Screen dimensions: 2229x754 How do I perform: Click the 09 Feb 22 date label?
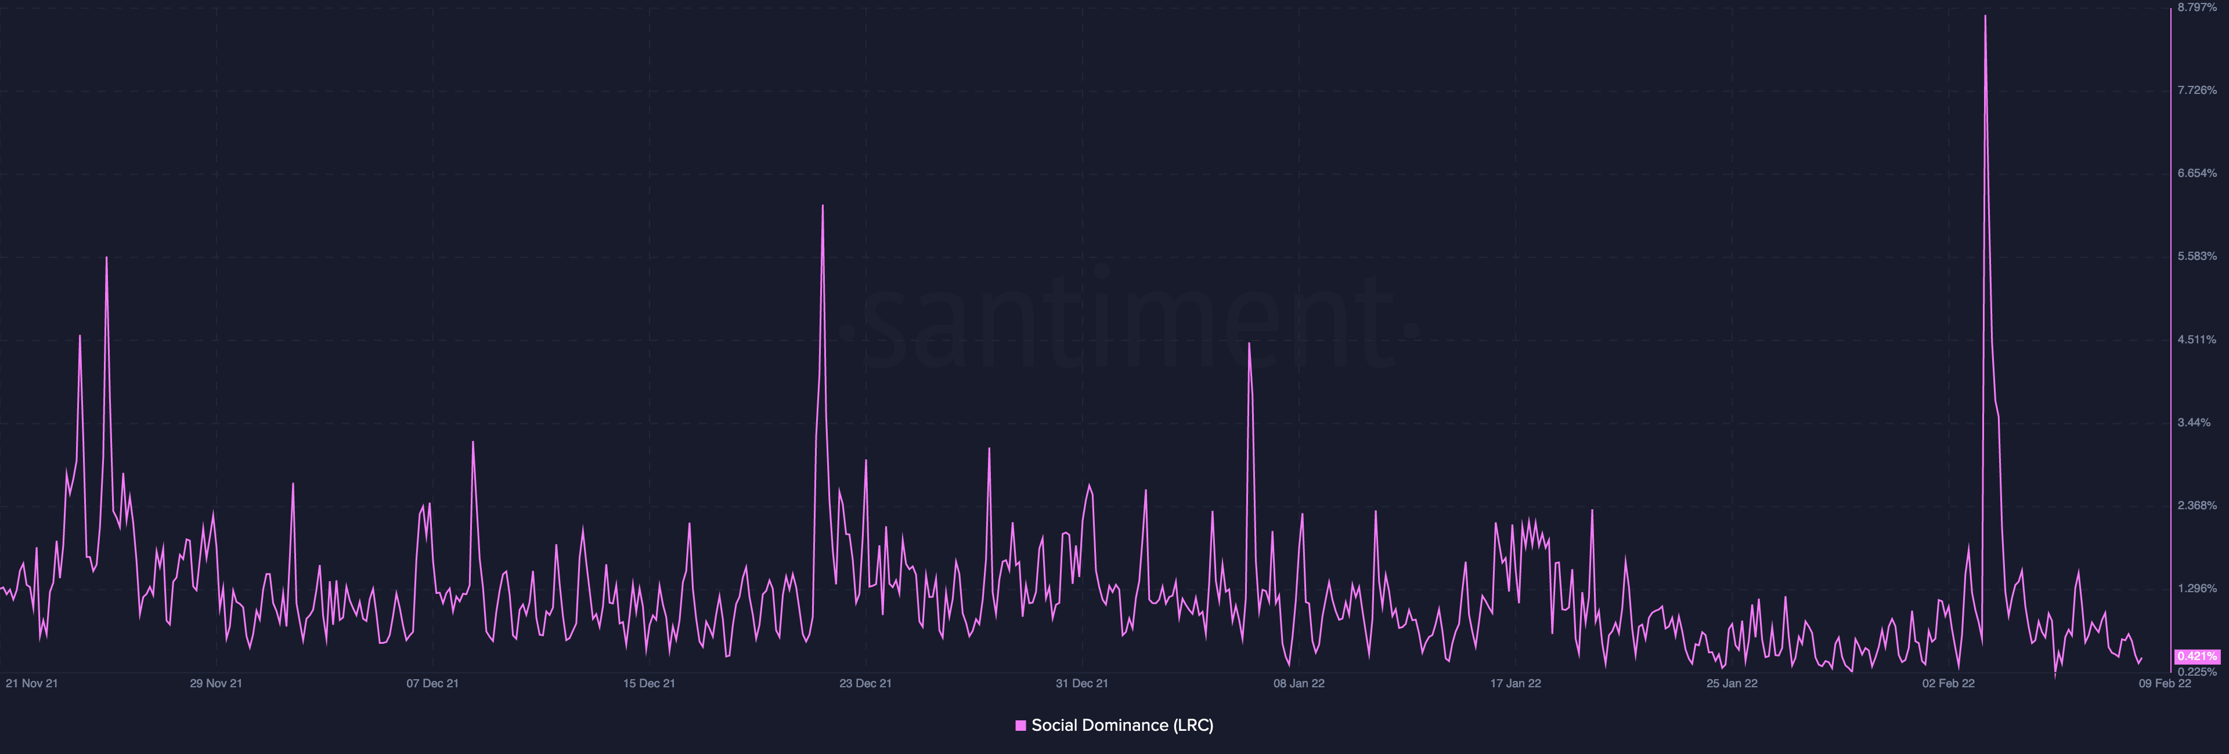pos(2165,683)
